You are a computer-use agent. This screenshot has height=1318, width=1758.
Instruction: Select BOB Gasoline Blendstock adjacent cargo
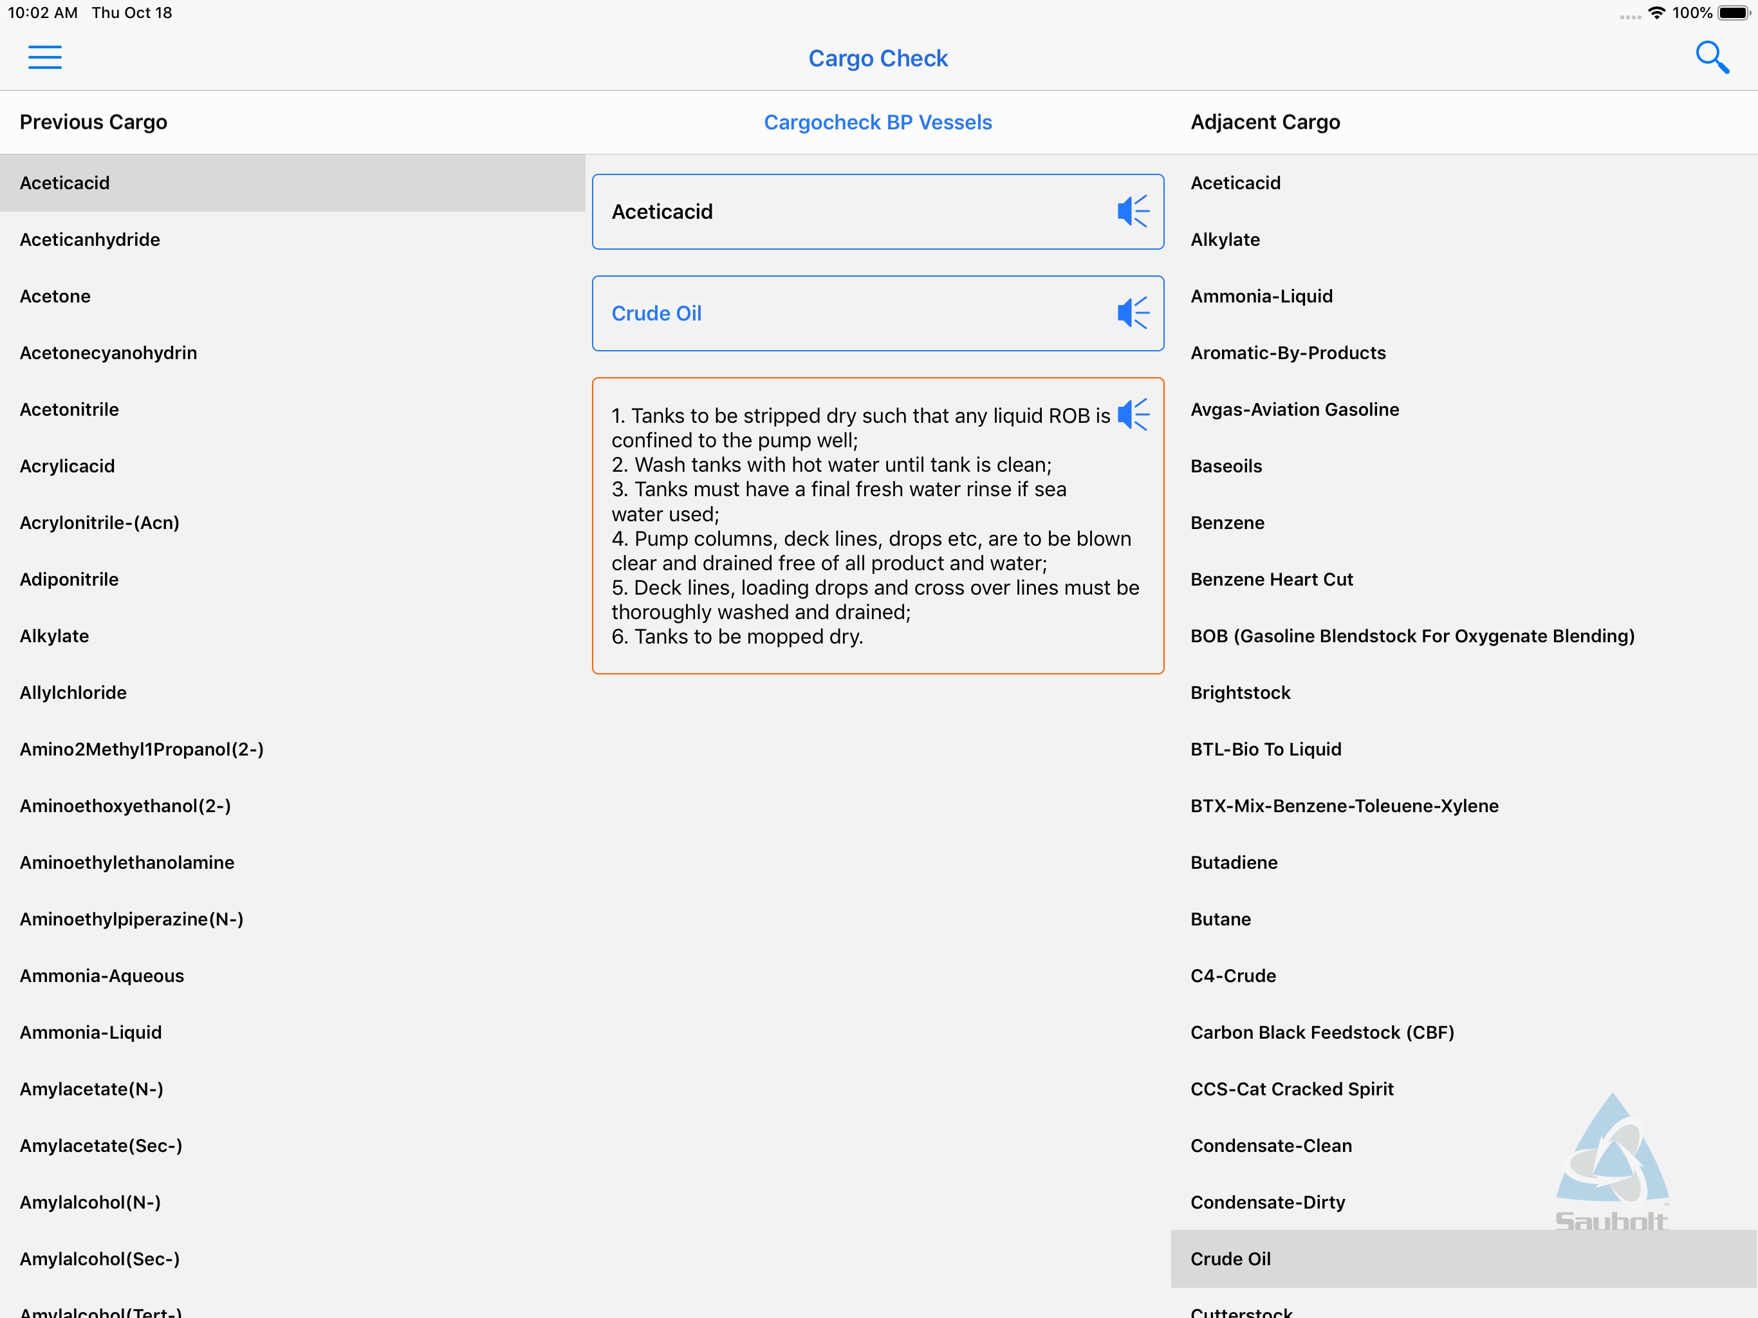tap(1464, 636)
